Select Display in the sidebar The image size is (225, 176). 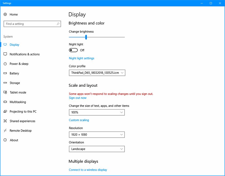pyautogui.click(x=15, y=45)
